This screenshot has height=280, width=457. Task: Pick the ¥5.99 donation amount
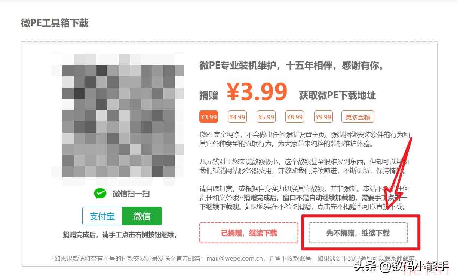click(x=266, y=117)
